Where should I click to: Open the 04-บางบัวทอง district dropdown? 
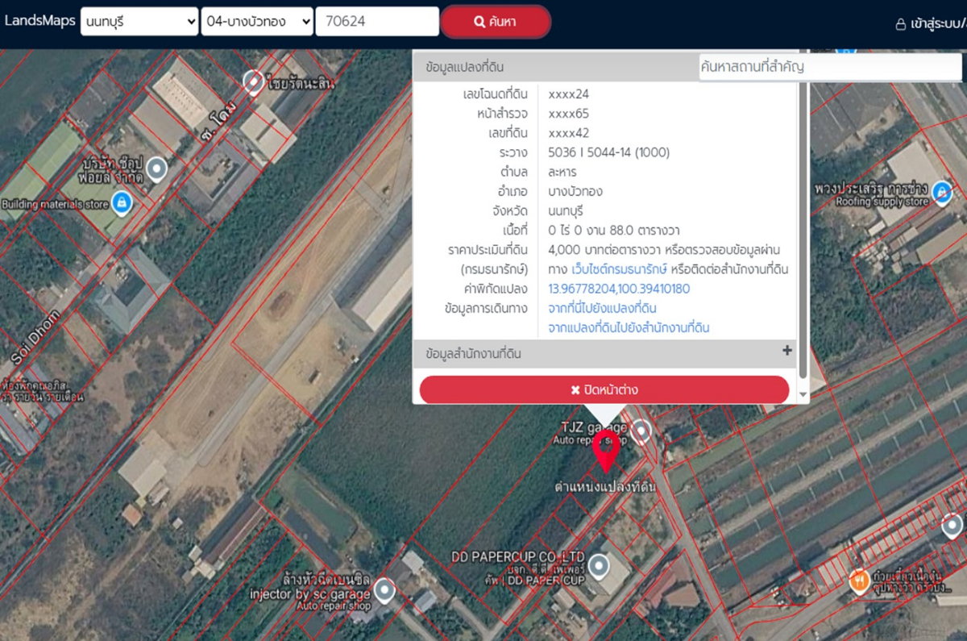coord(257,22)
